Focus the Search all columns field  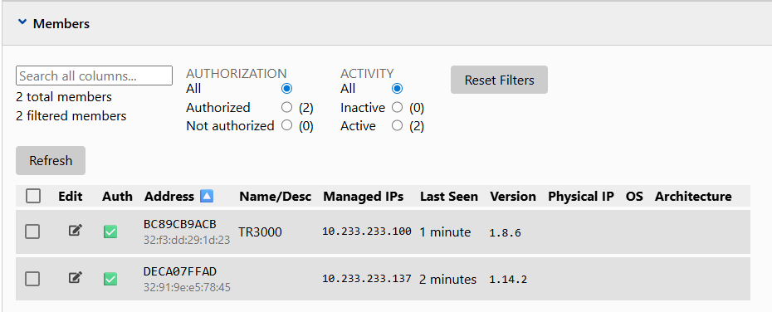click(94, 76)
